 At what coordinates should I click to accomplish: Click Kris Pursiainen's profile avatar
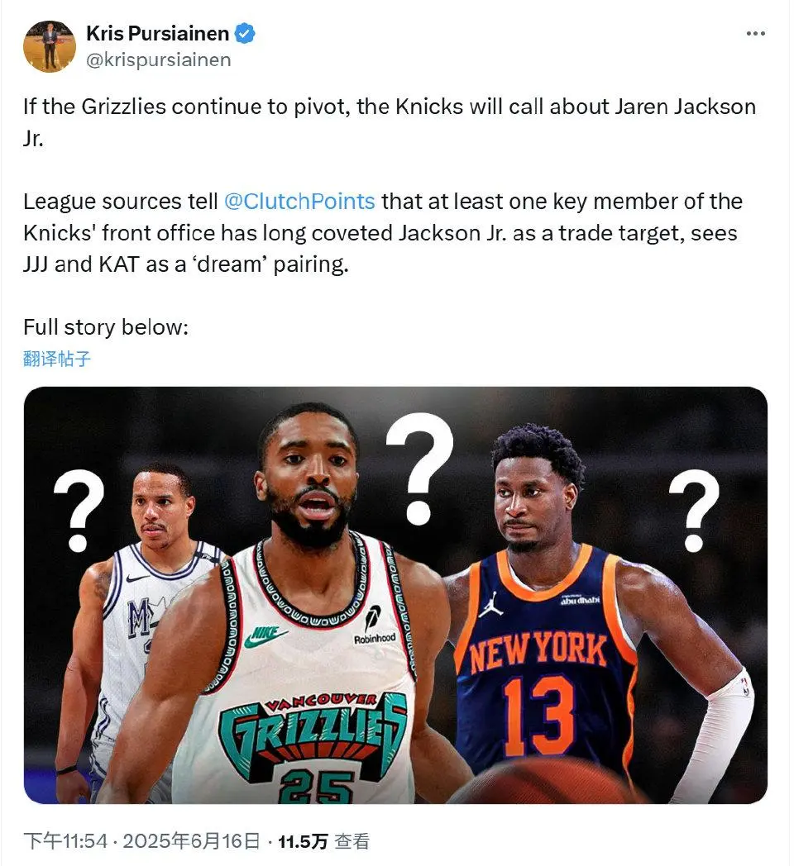49,46
